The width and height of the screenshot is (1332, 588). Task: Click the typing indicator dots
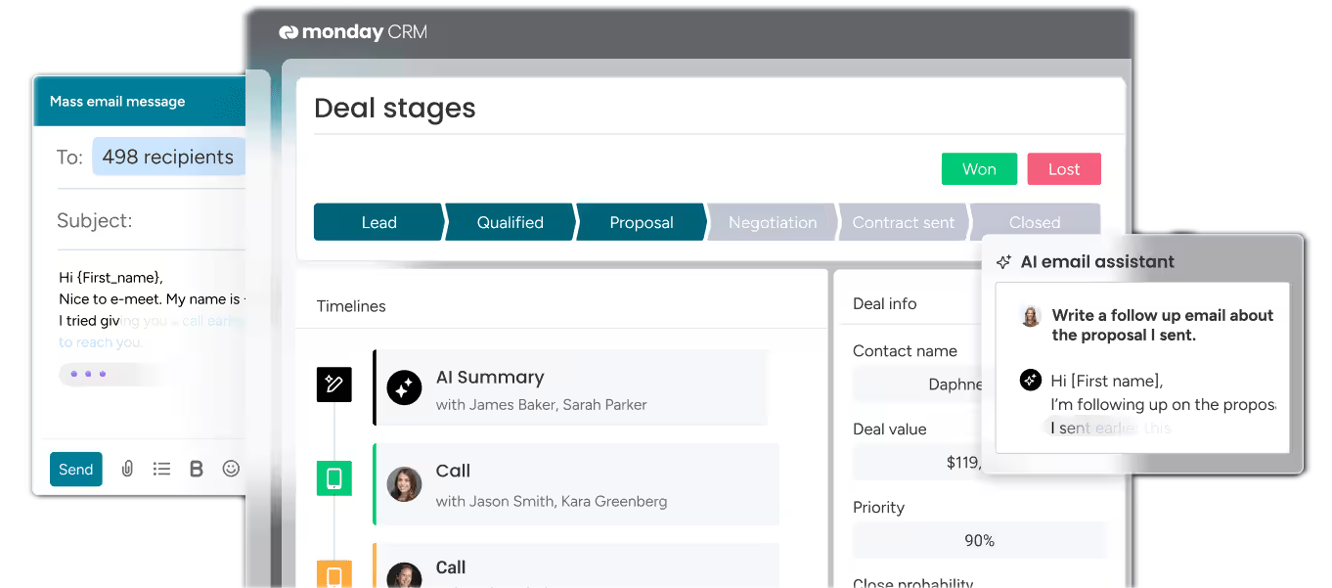[89, 374]
